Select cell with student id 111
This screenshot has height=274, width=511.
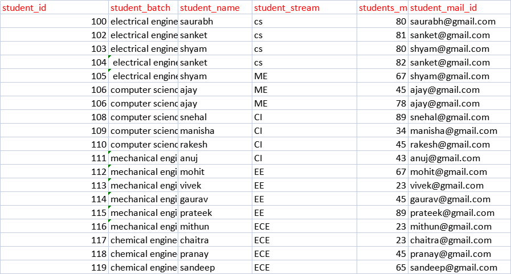54,158
